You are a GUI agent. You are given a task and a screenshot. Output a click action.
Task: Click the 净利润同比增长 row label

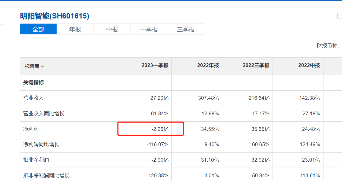point(41,145)
